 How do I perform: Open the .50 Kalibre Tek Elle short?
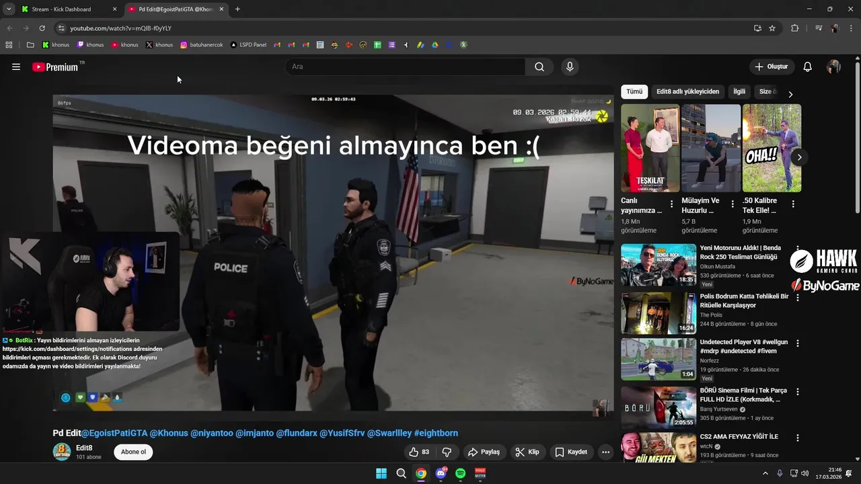point(772,148)
